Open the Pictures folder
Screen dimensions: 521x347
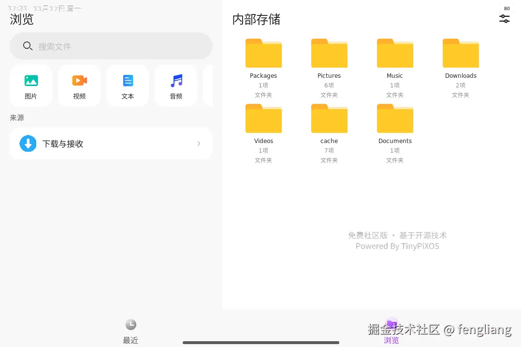329,53
